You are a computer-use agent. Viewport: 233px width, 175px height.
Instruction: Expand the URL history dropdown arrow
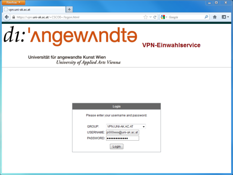tap(150, 17)
